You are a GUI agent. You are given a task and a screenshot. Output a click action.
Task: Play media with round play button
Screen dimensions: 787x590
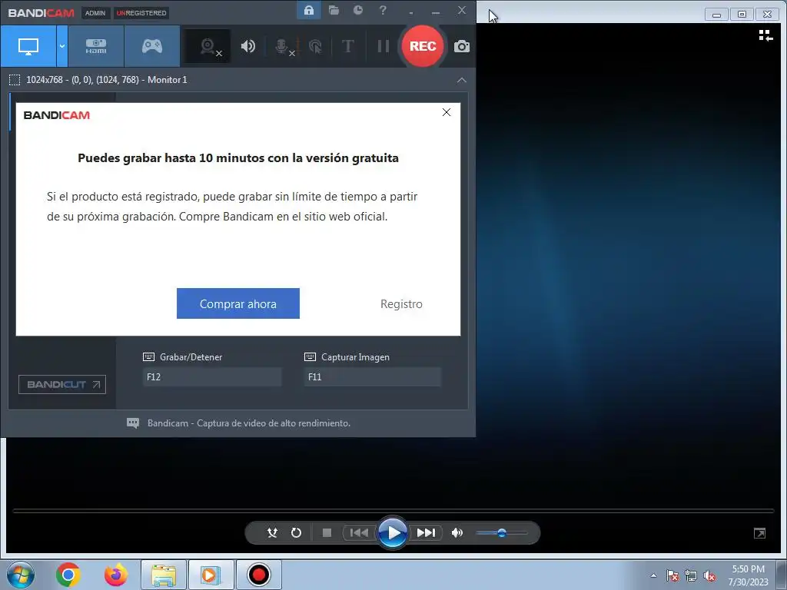coord(392,533)
